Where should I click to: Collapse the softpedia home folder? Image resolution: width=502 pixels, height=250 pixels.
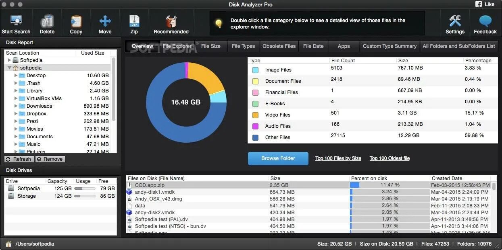(x=10, y=68)
